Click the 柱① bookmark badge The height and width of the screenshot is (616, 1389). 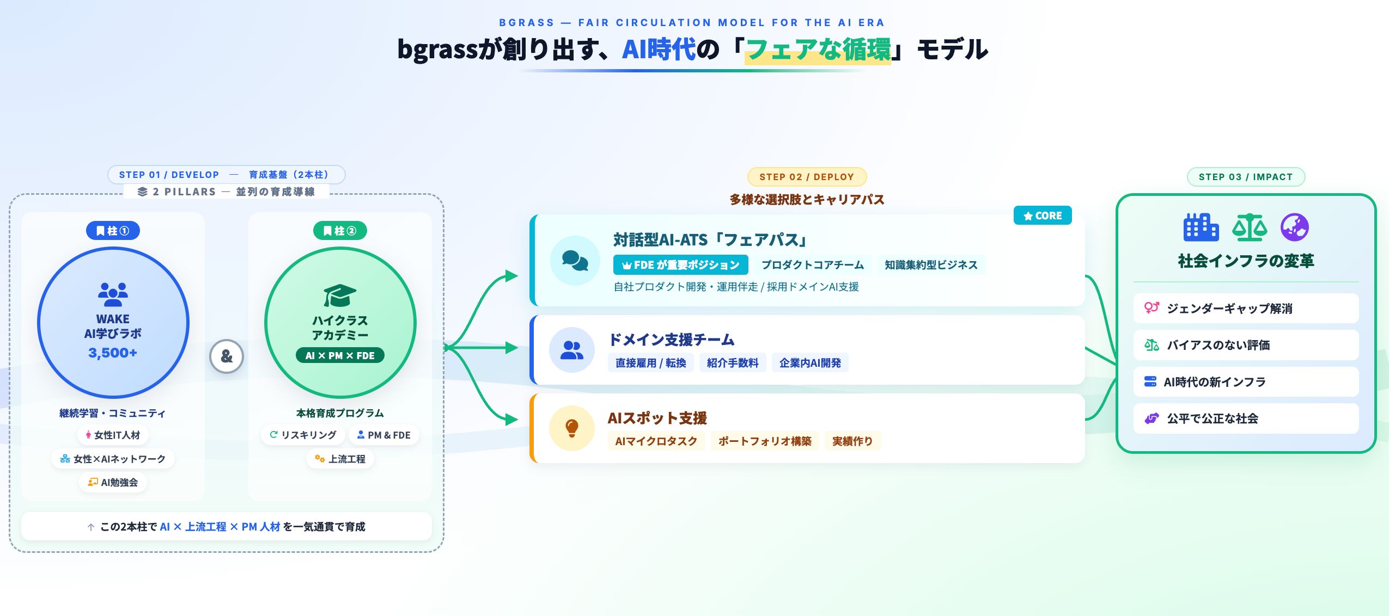coord(113,231)
